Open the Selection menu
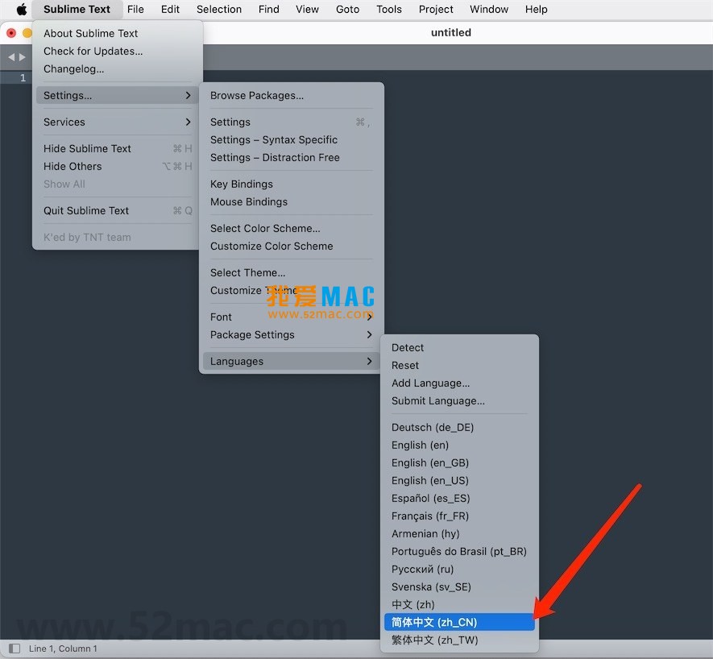 pyautogui.click(x=218, y=9)
